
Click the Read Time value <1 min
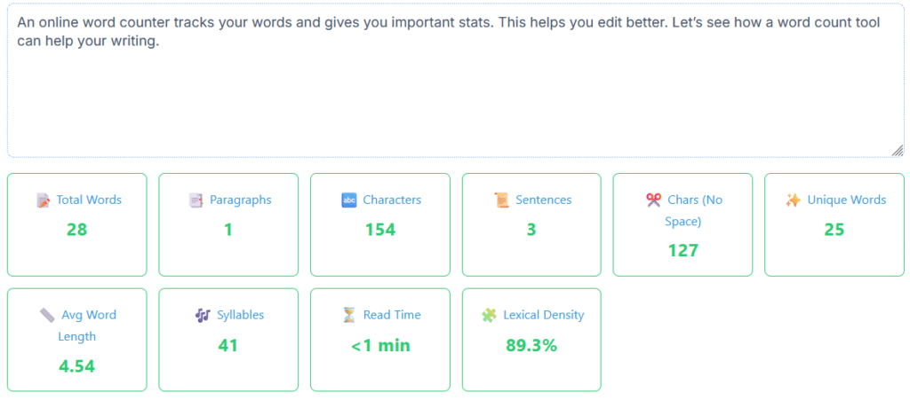[x=380, y=346]
